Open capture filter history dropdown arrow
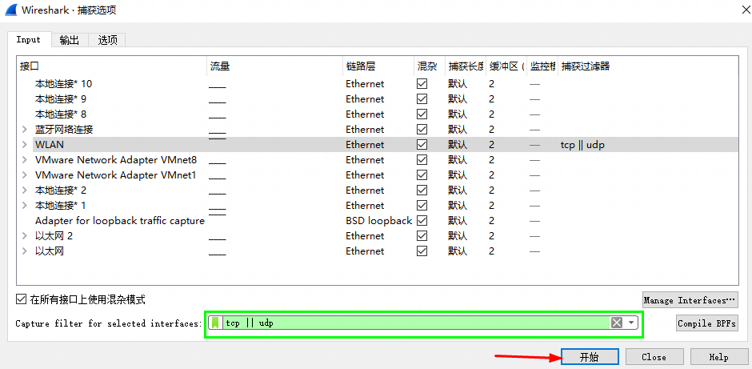752x369 pixels. point(631,323)
